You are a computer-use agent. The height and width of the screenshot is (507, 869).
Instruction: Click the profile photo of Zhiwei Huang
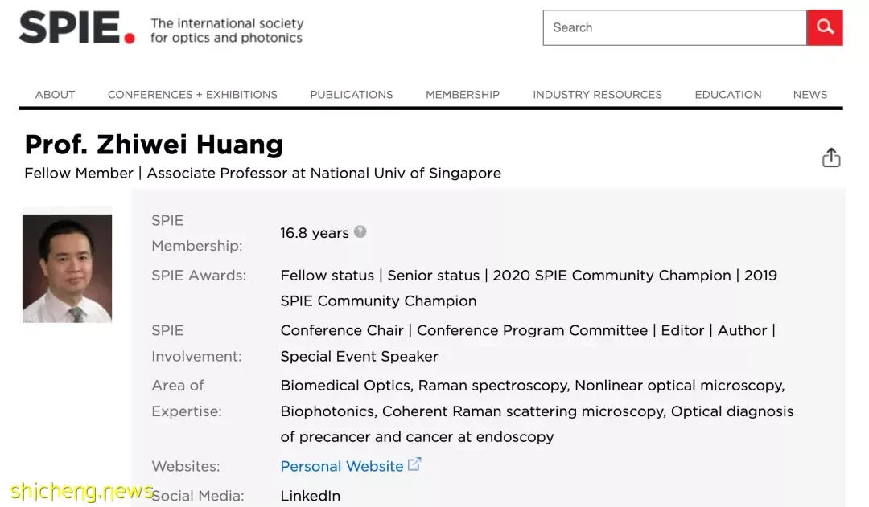[67, 268]
